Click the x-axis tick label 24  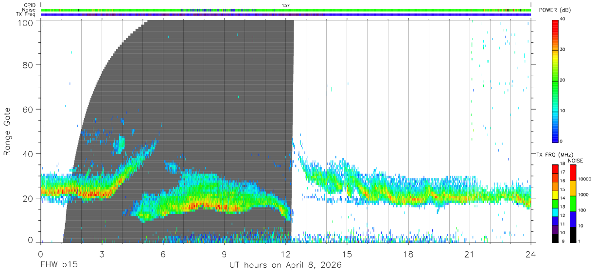[531, 254]
